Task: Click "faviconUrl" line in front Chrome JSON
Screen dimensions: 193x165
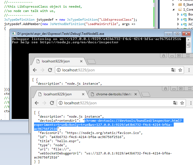Action: [x=90, y=133]
